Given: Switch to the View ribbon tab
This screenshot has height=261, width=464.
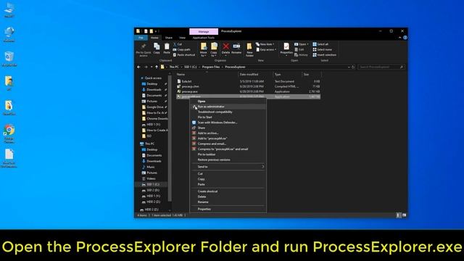Looking at the screenshot, I should (x=182, y=38).
